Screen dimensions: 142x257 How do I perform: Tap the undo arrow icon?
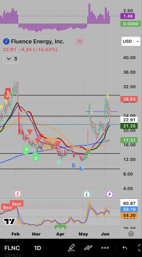pos(125,248)
